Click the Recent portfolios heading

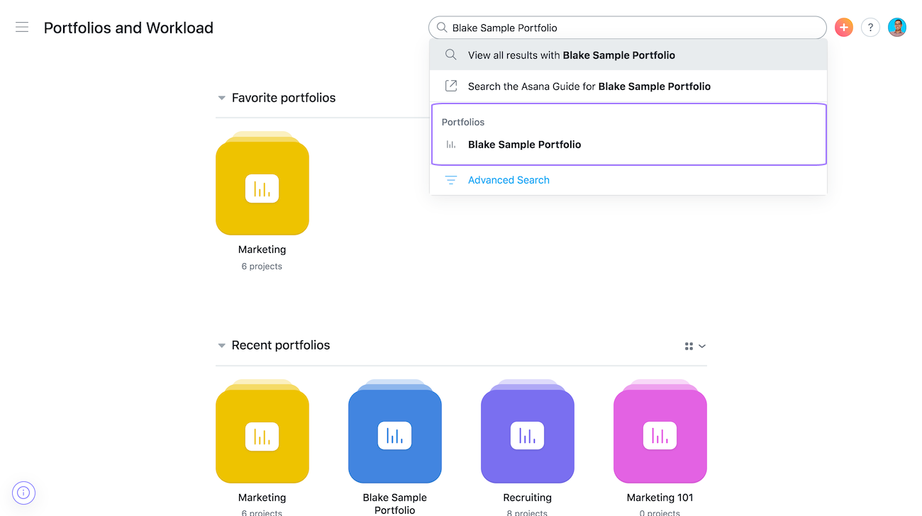coord(281,345)
